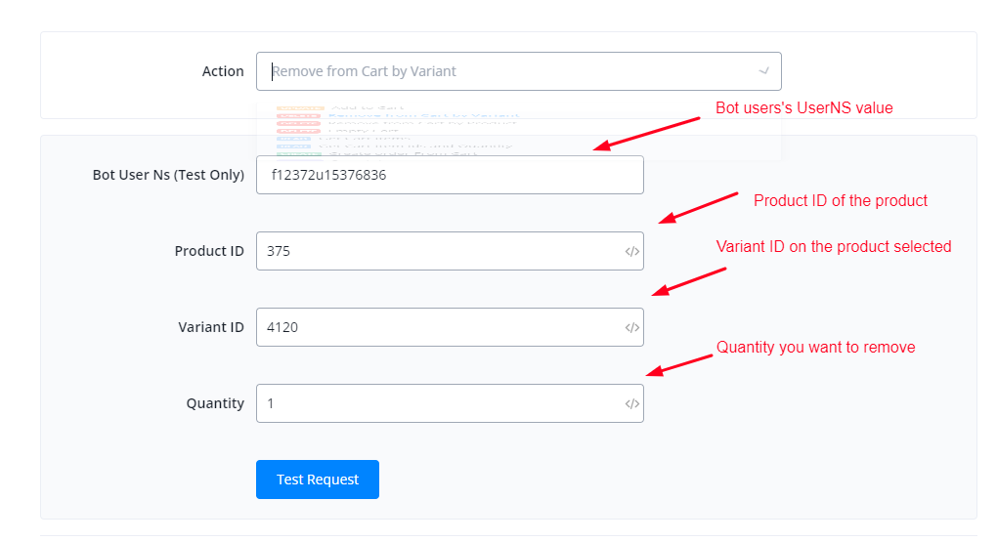Click the code icon in Product ID field
The height and width of the screenshot is (542, 997).
click(632, 251)
